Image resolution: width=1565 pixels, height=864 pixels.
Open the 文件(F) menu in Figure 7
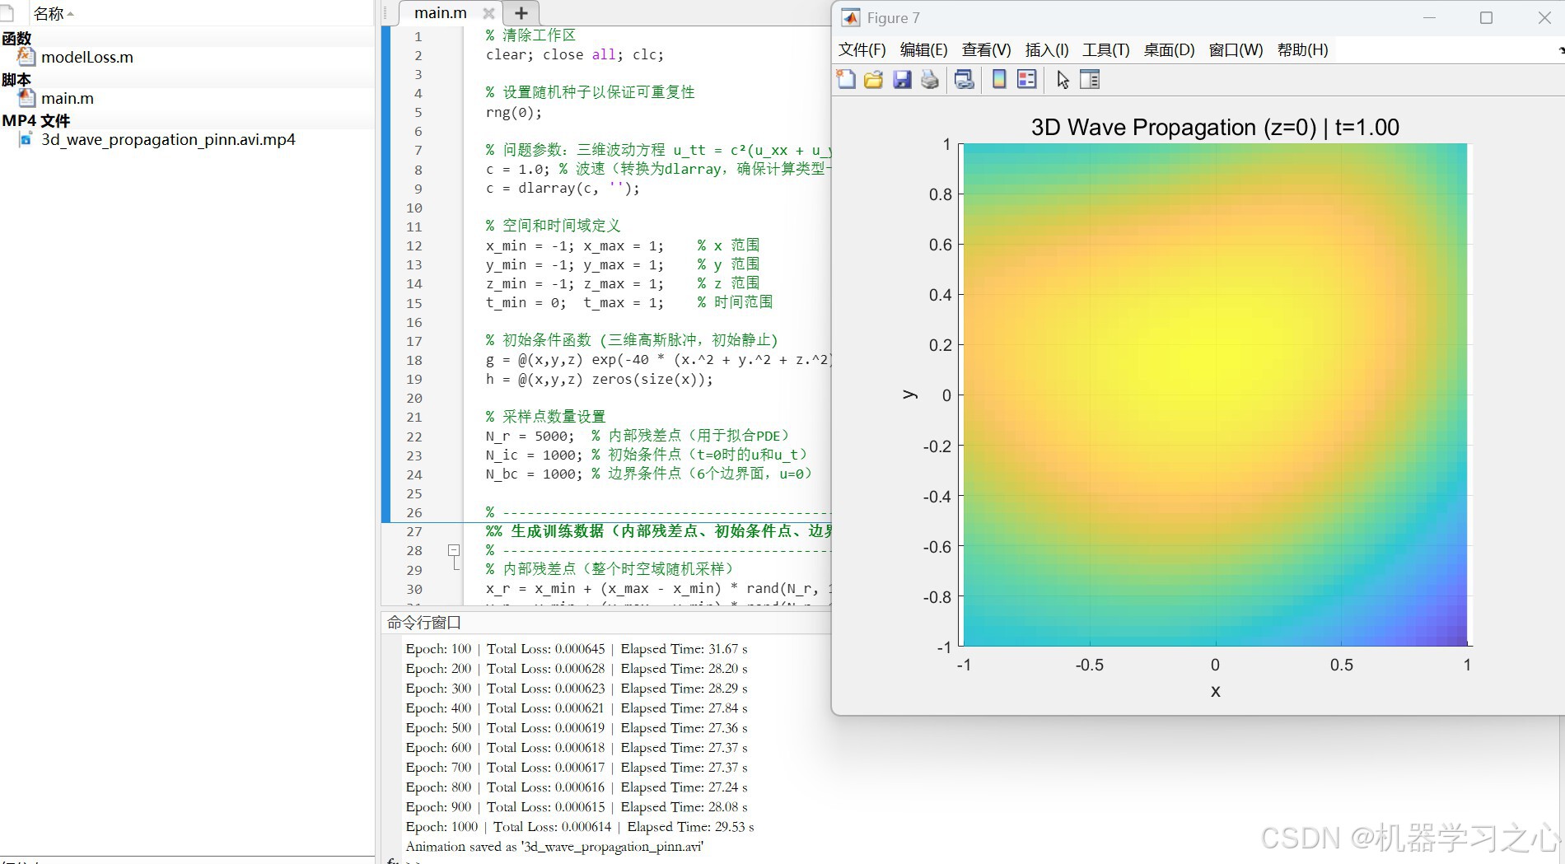point(862,50)
